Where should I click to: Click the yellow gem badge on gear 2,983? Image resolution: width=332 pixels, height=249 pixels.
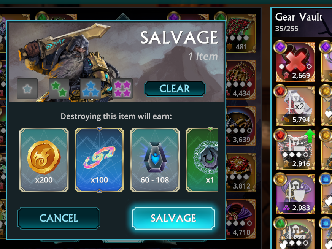(x=280, y=179)
